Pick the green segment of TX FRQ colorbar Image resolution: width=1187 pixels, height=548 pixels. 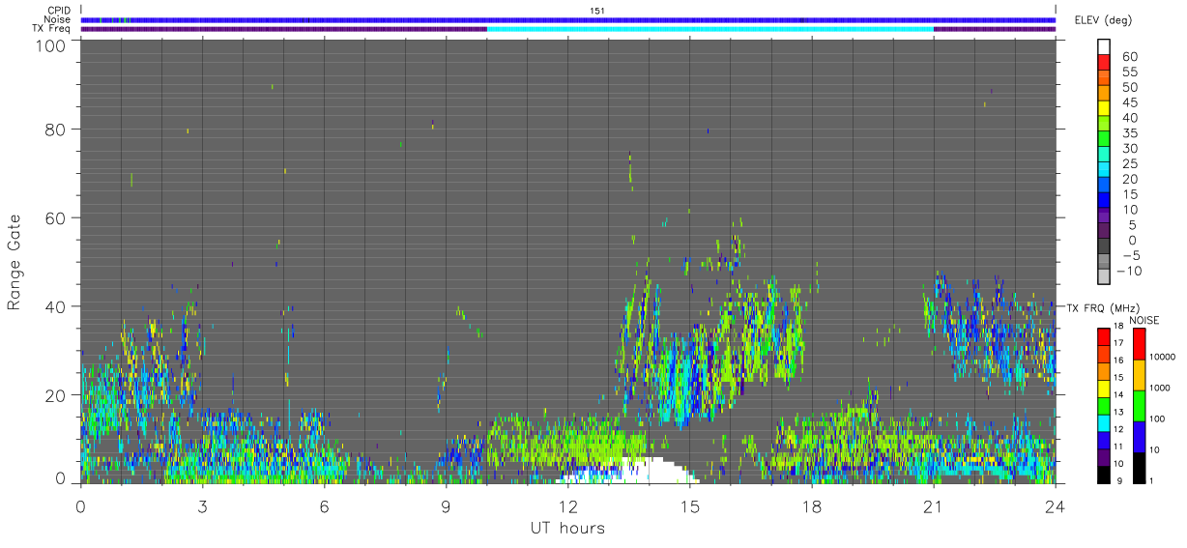[x=1104, y=405]
